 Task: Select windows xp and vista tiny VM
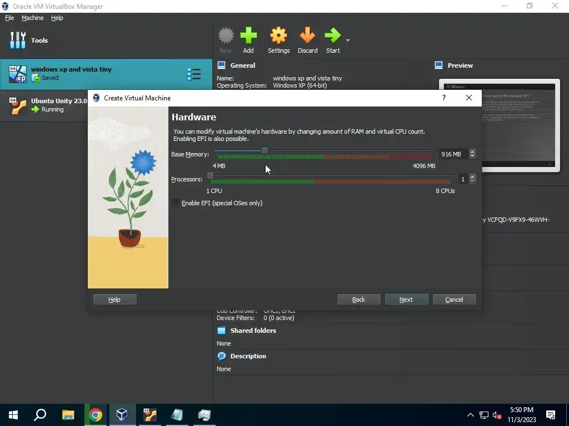[x=106, y=74]
